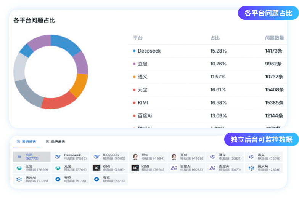Click the 10.76% share value
This screenshot has height=198, width=299.
pos(218,64)
